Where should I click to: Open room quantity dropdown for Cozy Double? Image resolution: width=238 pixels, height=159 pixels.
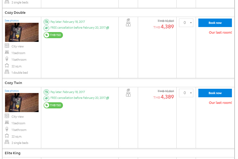click(x=186, y=23)
